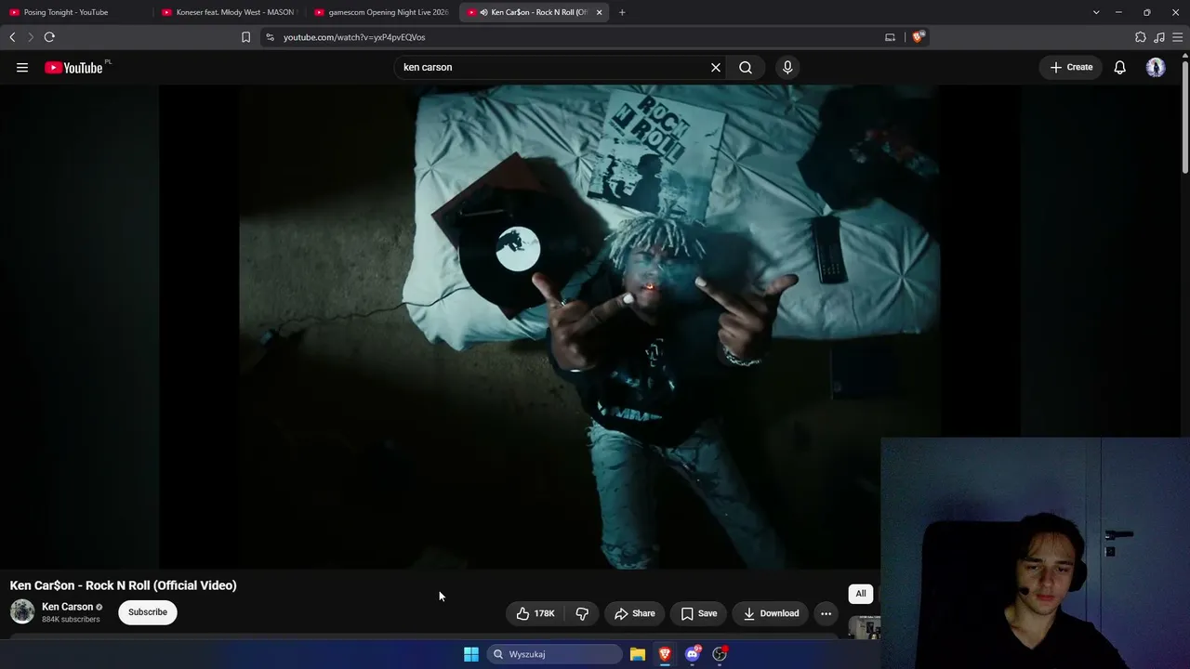Download the Rock N Roll video
1190x669 pixels.
771,613
